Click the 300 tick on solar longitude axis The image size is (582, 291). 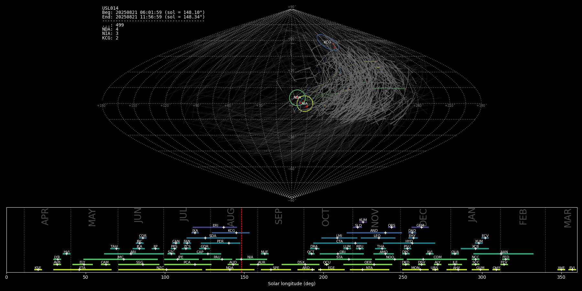(482, 277)
